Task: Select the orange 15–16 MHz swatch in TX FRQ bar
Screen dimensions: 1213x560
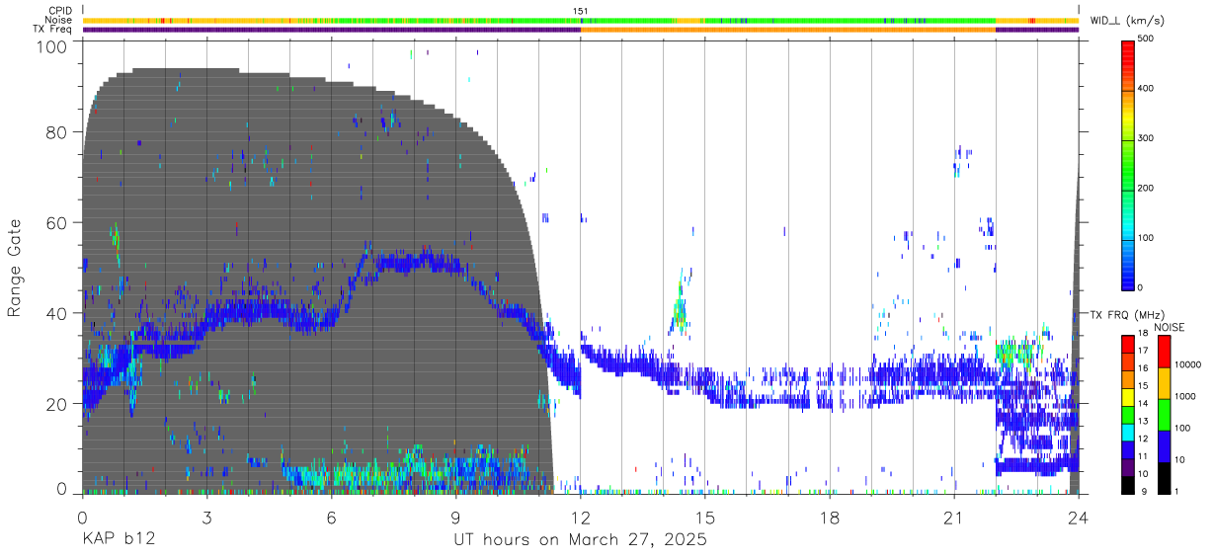Action: pos(1129,378)
